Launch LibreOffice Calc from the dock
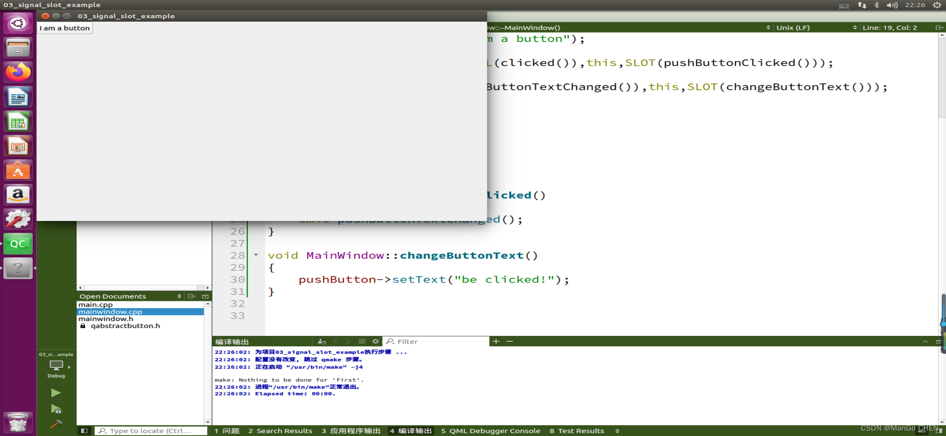946x436 pixels. [18, 122]
